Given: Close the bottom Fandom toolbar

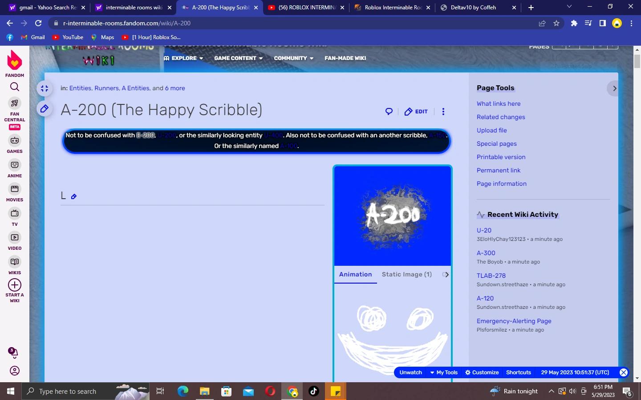Looking at the screenshot, I should tap(624, 372).
